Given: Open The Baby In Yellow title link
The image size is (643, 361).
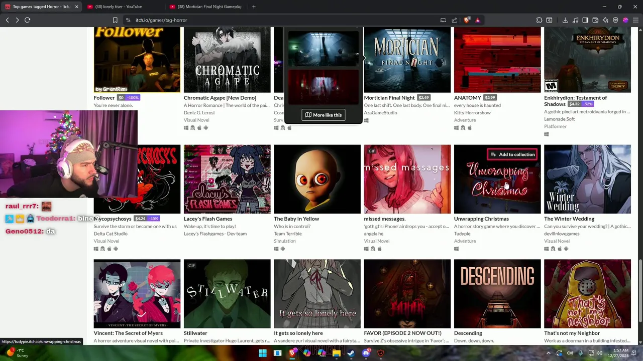Looking at the screenshot, I should click(x=296, y=219).
